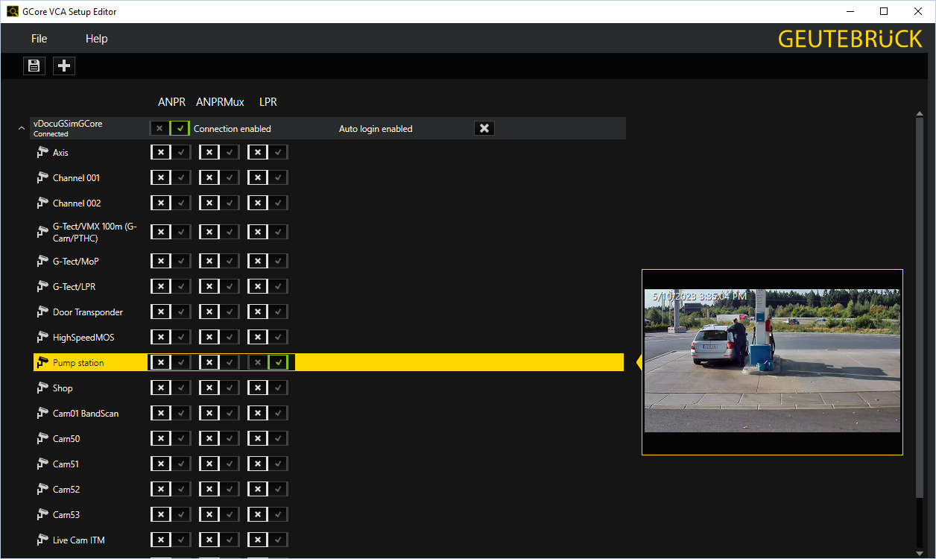The image size is (936, 559).
Task: Click the camera icon beside G-Tect/MoP
Action: pyautogui.click(x=42, y=262)
